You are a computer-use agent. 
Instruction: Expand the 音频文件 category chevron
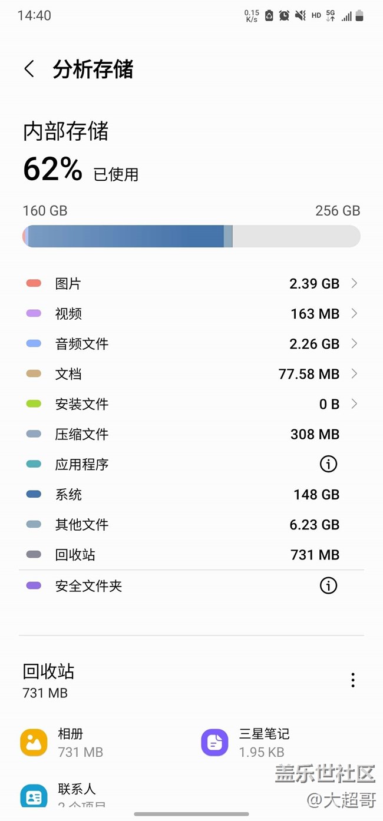tap(354, 343)
